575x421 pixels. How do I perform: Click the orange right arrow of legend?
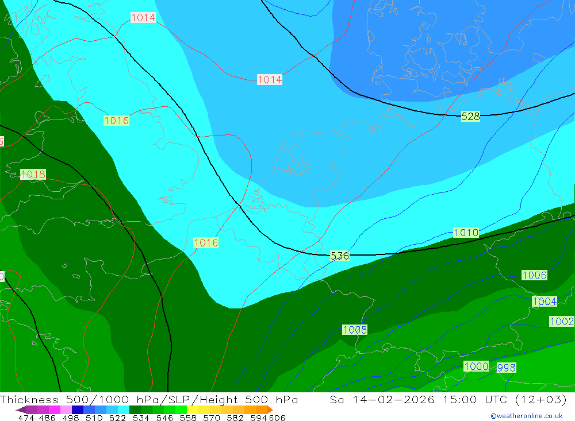pos(270,410)
